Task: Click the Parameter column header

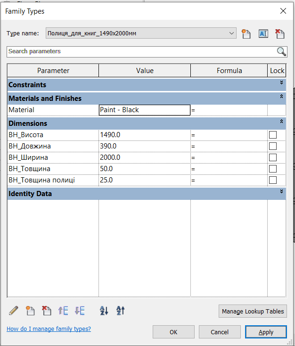Action: pyautogui.click(x=53, y=71)
